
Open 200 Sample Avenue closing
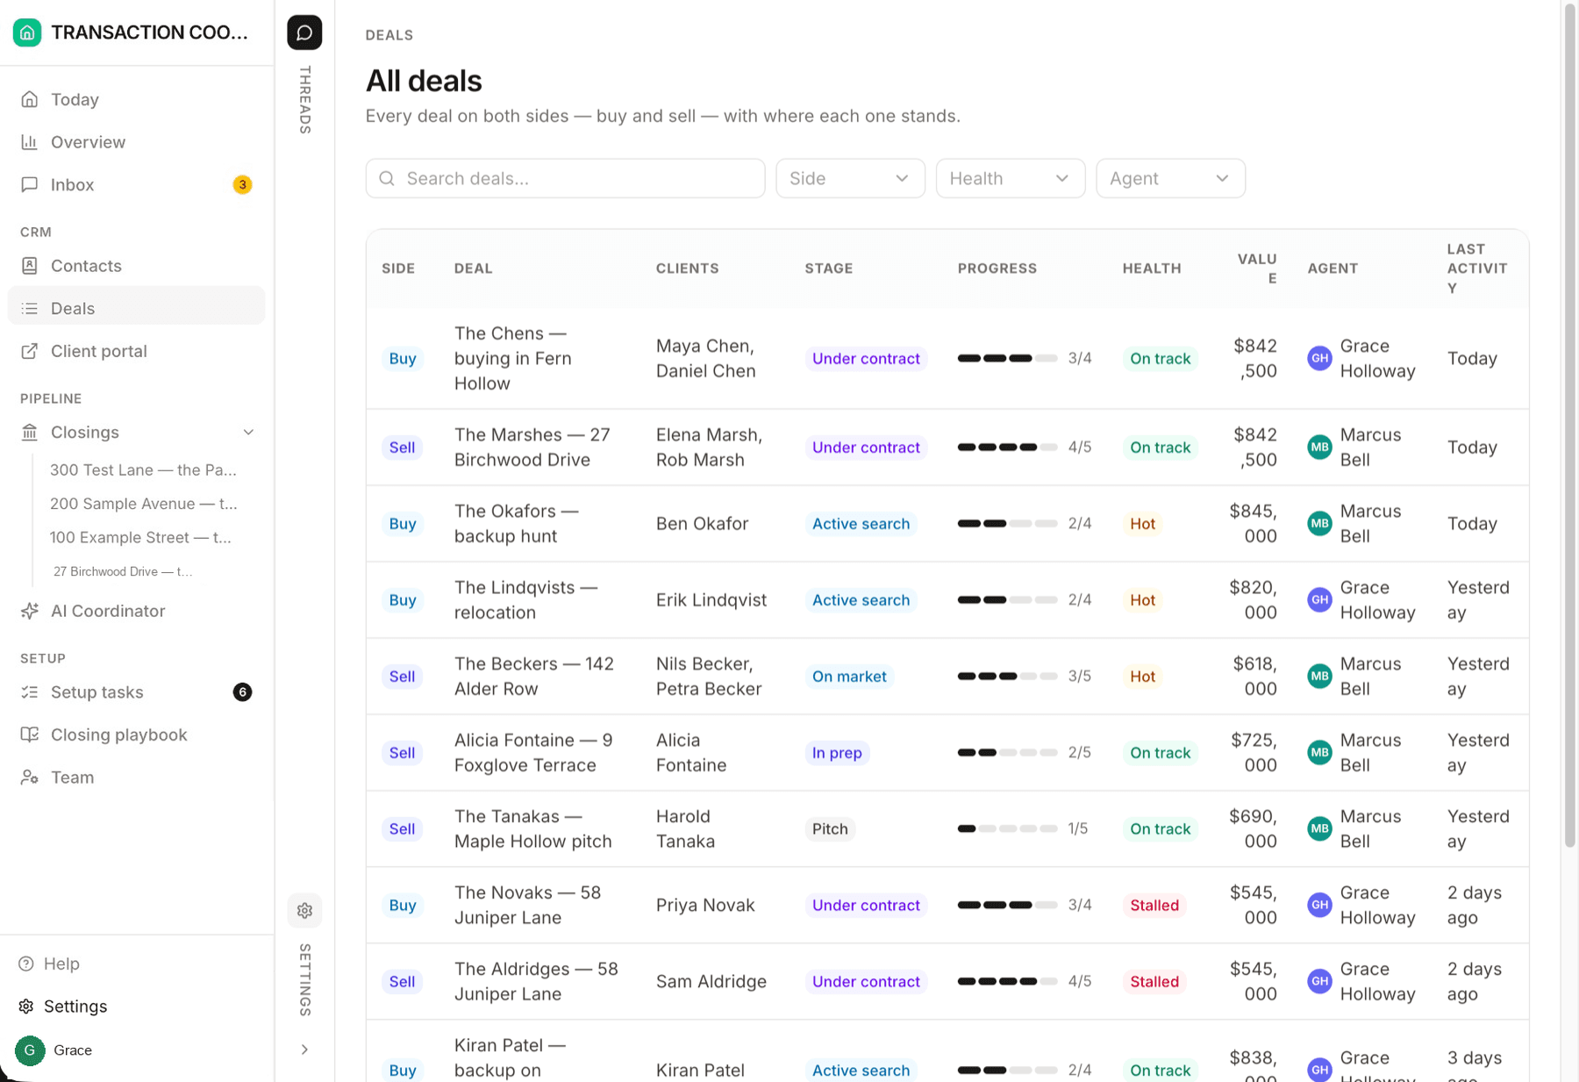[x=143, y=504]
